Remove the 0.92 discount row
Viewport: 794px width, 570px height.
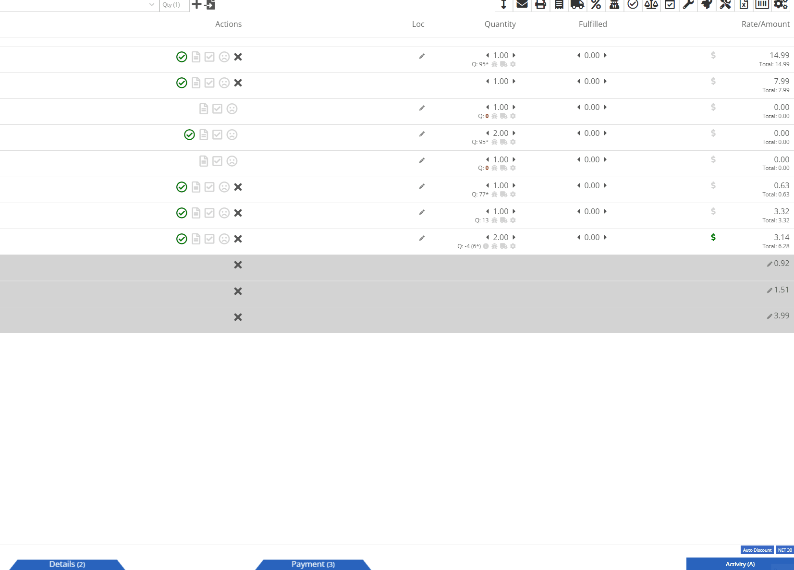[x=238, y=265]
